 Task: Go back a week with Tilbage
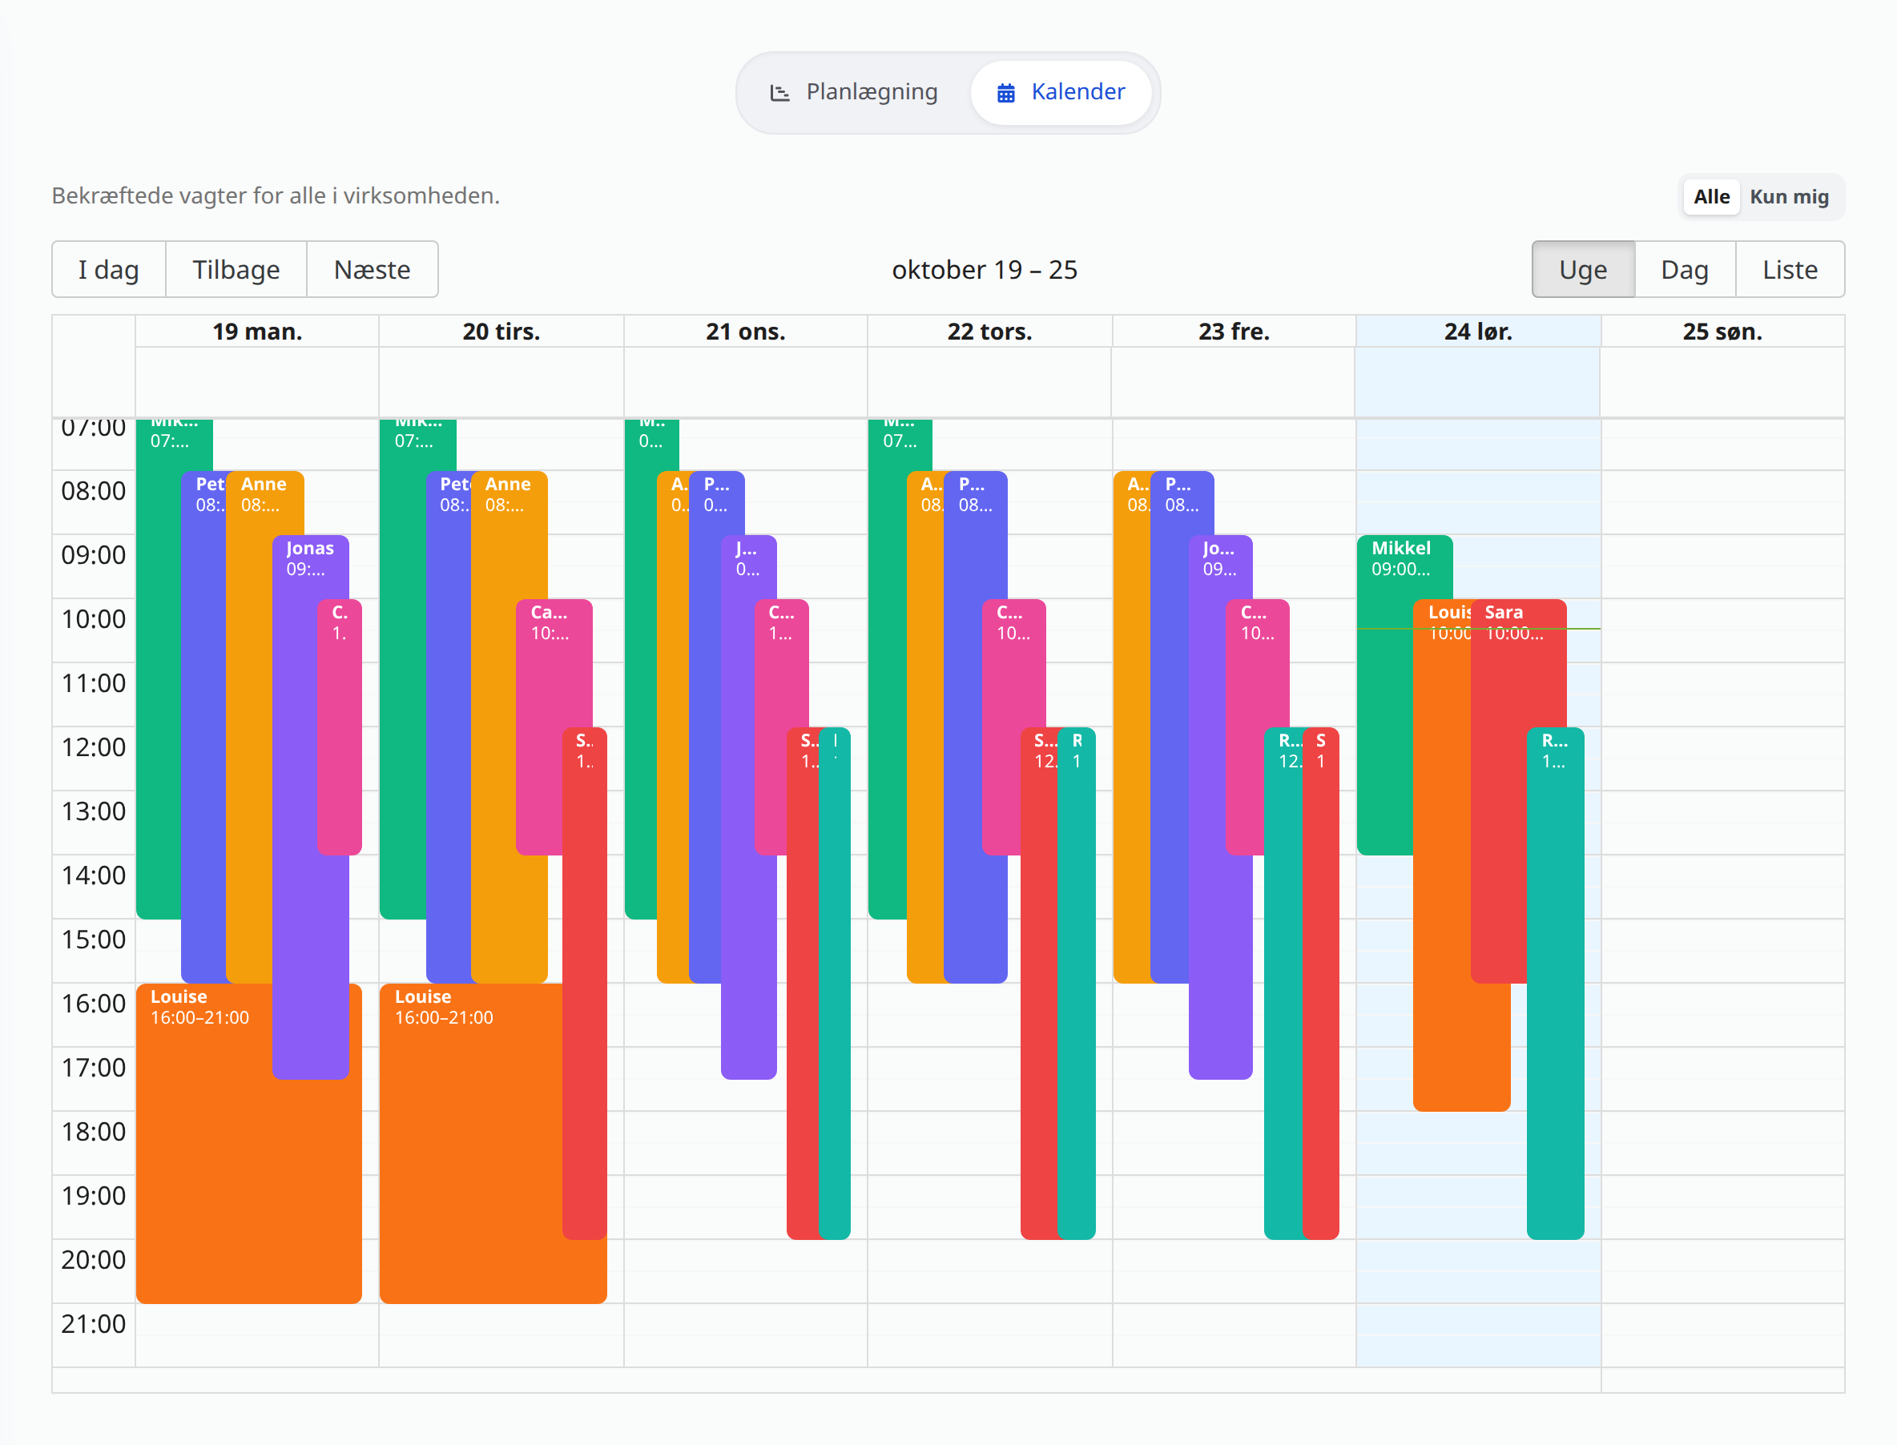(236, 270)
